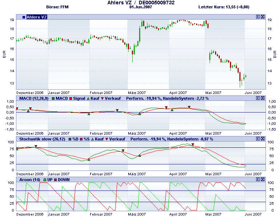The width and height of the screenshot is (279, 217).
Task: Close the MACD indicator panel
Action: point(263,98)
